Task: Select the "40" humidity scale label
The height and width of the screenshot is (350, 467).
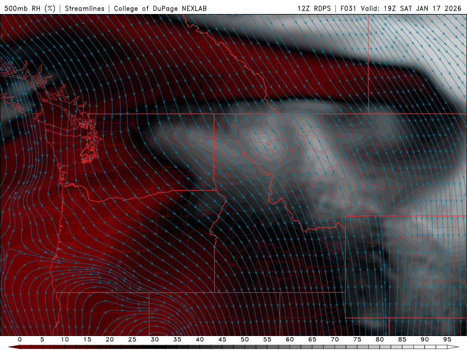Action: click(x=200, y=339)
